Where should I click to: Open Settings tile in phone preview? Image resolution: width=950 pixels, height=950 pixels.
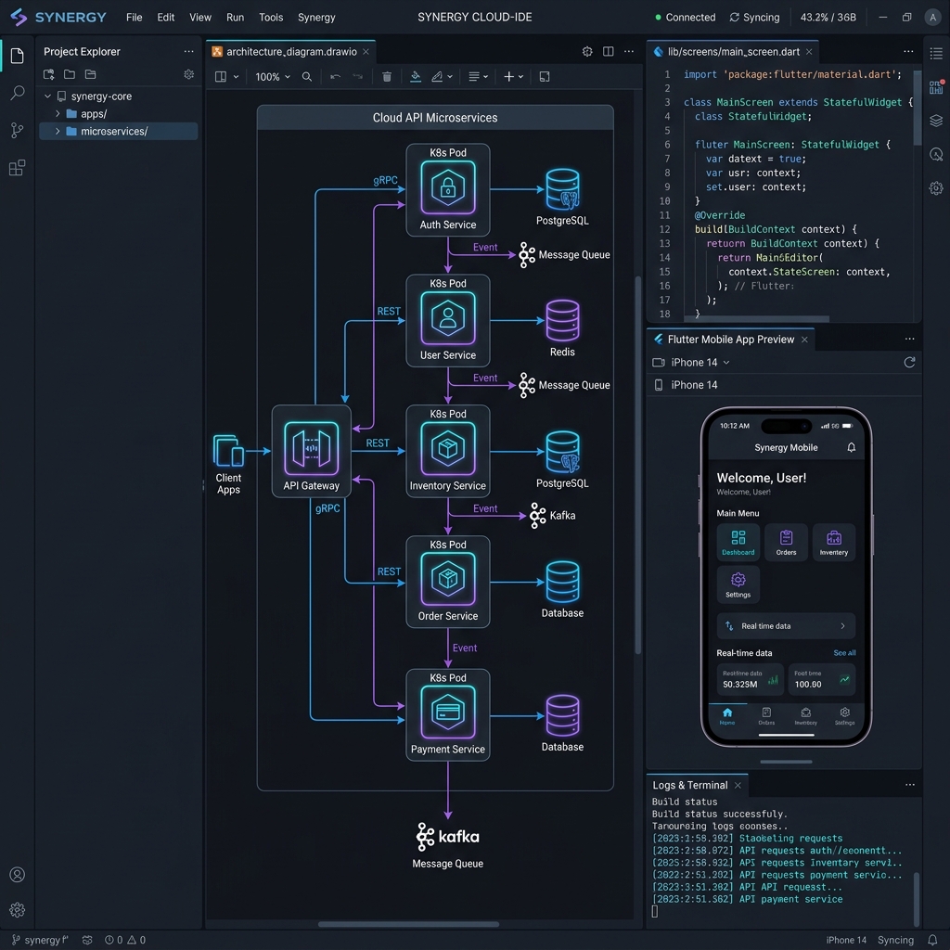[738, 584]
